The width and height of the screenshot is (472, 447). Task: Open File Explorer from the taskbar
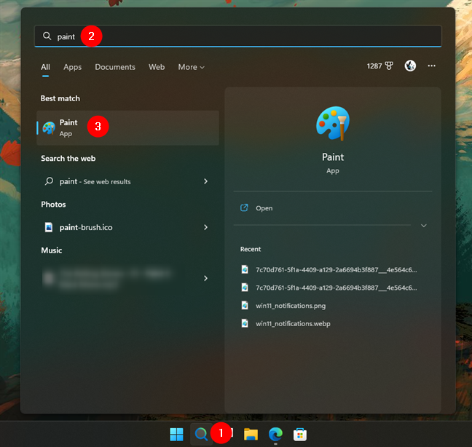coord(251,434)
